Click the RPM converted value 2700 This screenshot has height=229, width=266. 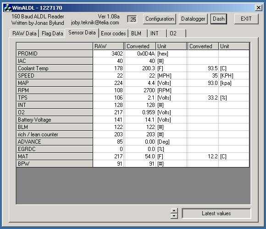point(149,90)
